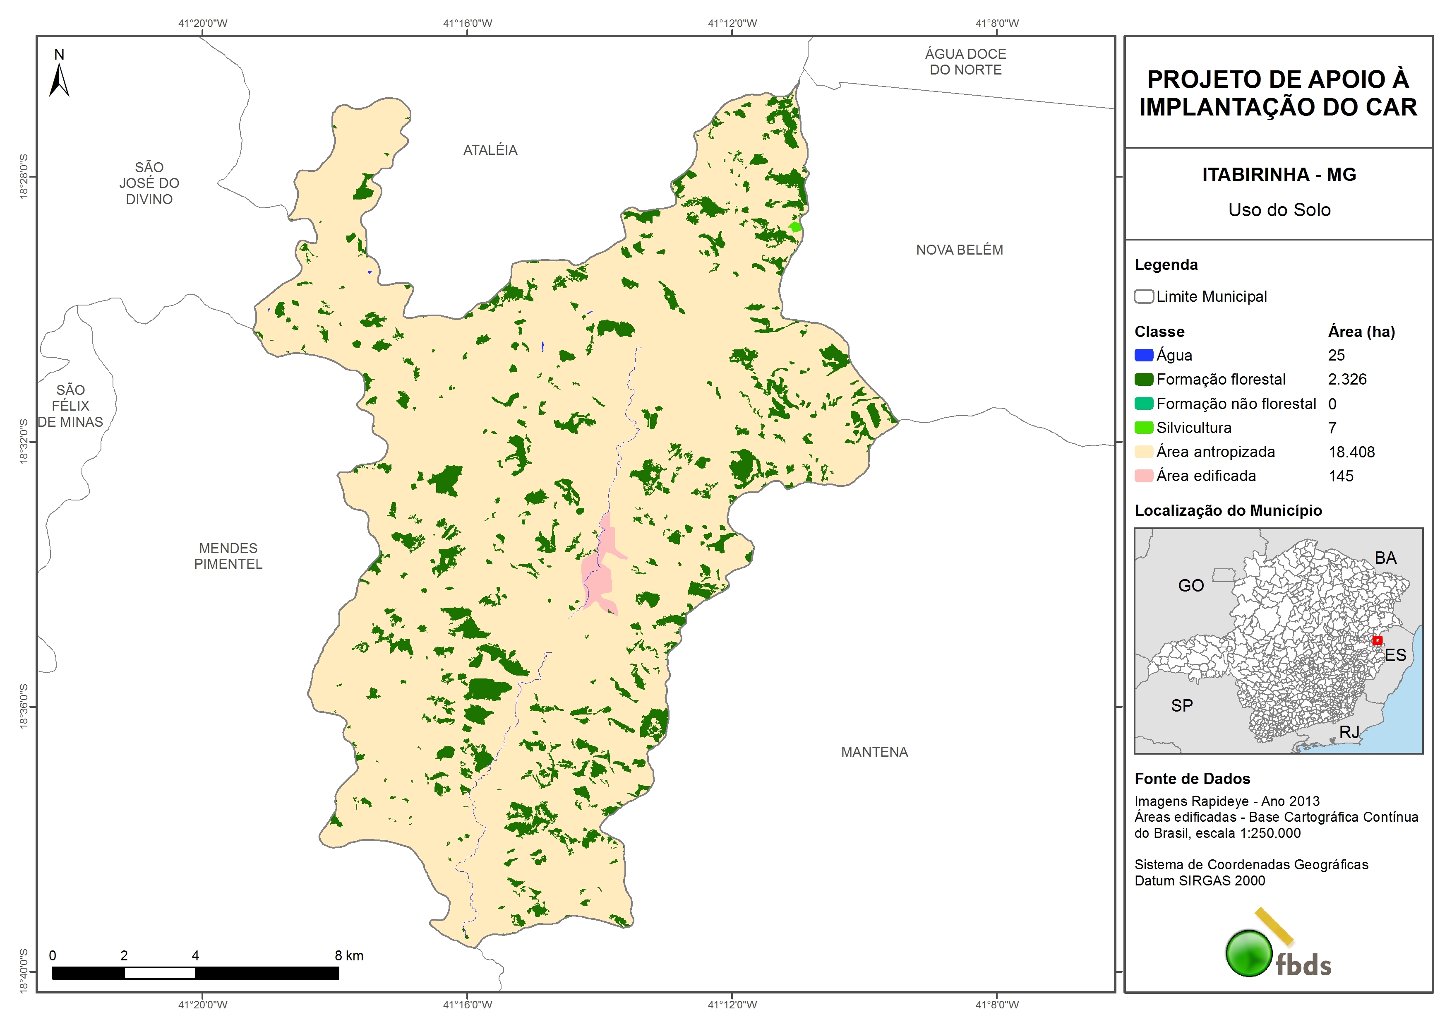Click the north arrow compass icon

(59, 79)
